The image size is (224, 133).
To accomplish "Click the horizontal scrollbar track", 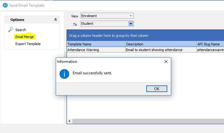I will coord(148,121).
